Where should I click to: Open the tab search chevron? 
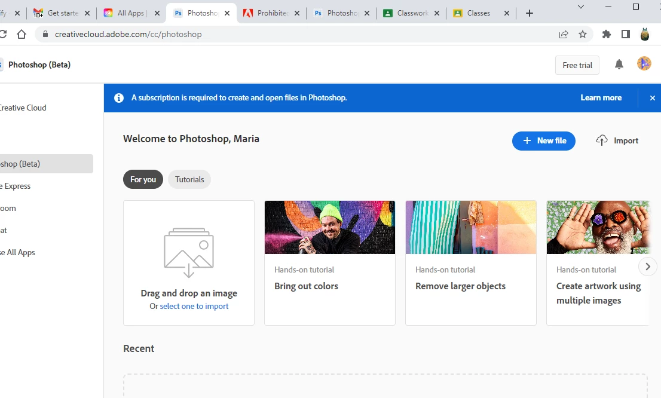coord(580,7)
